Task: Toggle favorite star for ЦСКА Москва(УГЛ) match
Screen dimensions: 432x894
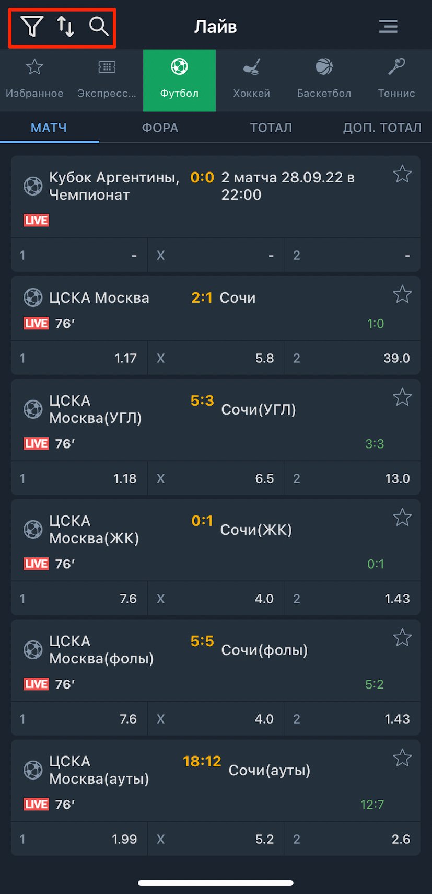Action: (402, 397)
